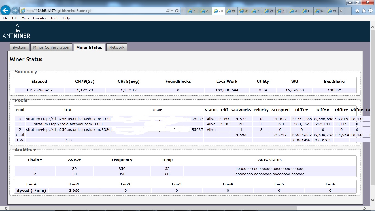Click the LocalWork value 102,838,694
The height and width of the screenshot is (211, 375).
point(227,90)
